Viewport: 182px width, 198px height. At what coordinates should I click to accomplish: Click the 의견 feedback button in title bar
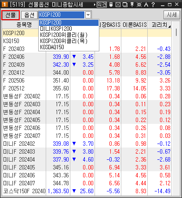pos(102,5)
